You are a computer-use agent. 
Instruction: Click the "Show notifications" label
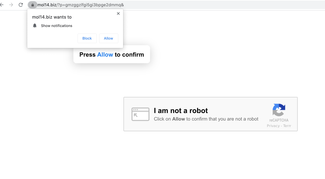(57, 26)
